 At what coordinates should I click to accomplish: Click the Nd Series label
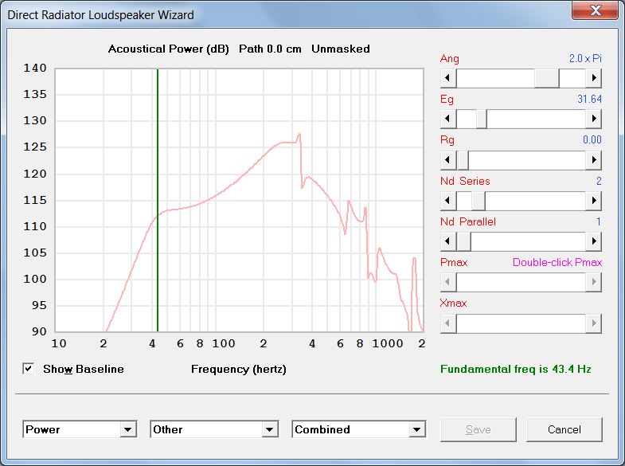pos(465,181)
